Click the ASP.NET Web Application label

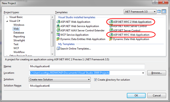[75, 22]
